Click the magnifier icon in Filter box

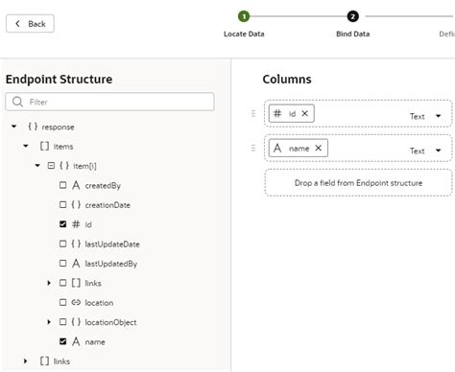pyautogui.click(x=17, y=102)
